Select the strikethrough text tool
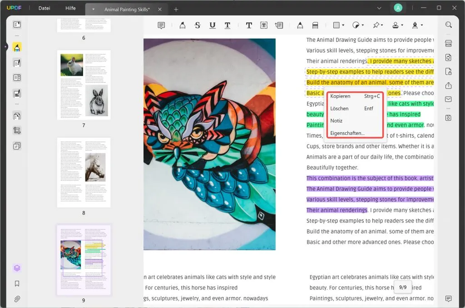Screen dimensions: 465x308 tap(197, 25)
